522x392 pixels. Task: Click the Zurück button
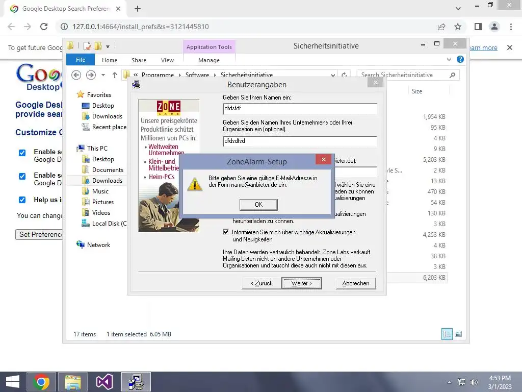[262, 283]
